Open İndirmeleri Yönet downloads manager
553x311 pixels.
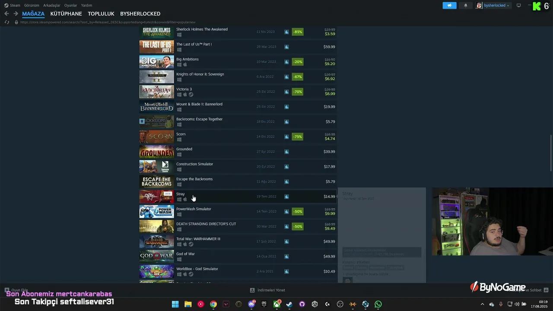[267, 290]
